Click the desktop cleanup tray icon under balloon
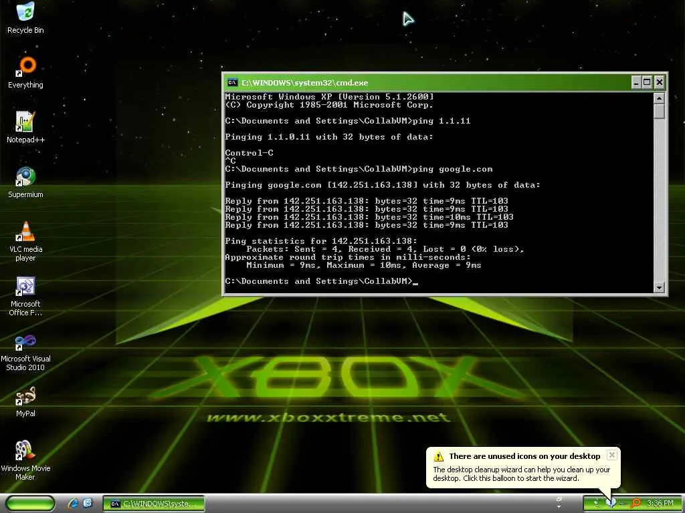 pos(611,503)
